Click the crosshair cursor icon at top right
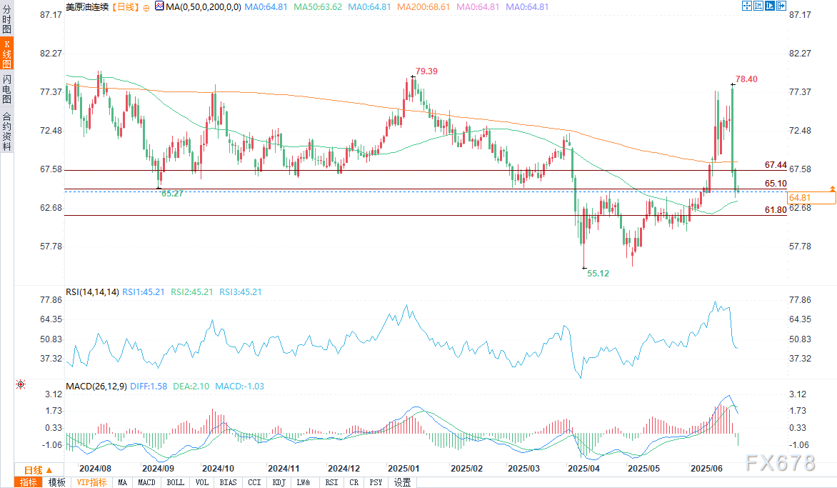 (747, 6)
